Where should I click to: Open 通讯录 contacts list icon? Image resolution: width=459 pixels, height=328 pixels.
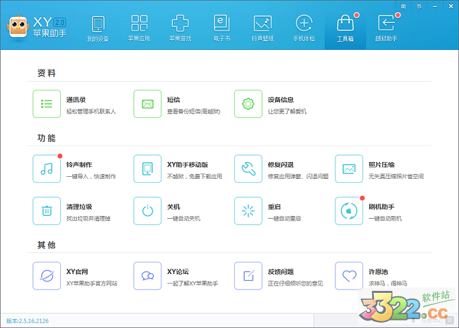coord(47,104)
